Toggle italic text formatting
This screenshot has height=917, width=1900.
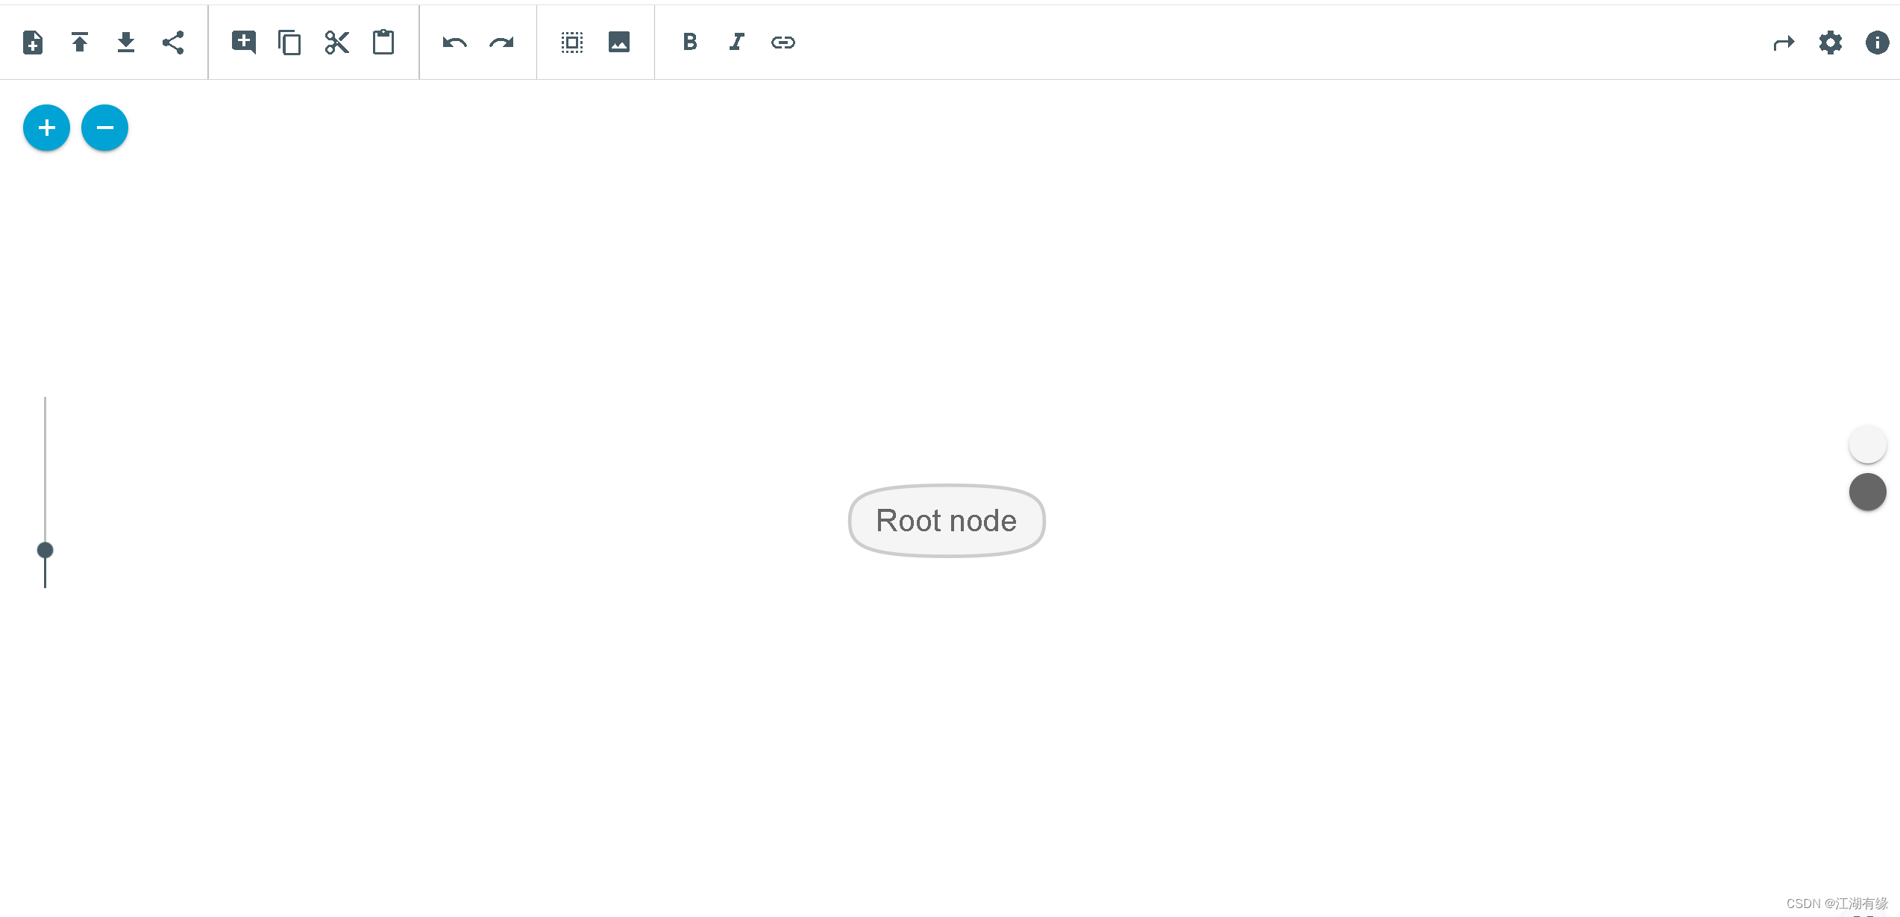tap(737, 43)
